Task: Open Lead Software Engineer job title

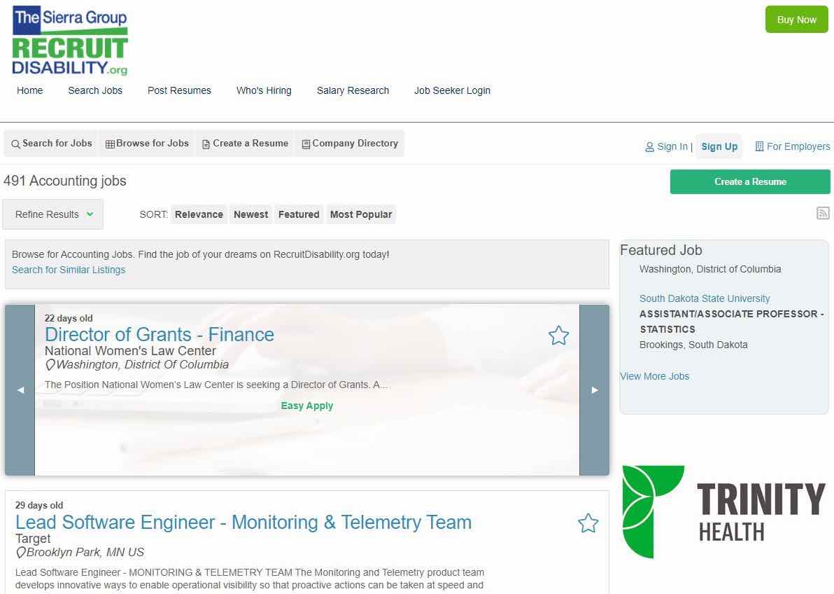Action: click(243, 522)
